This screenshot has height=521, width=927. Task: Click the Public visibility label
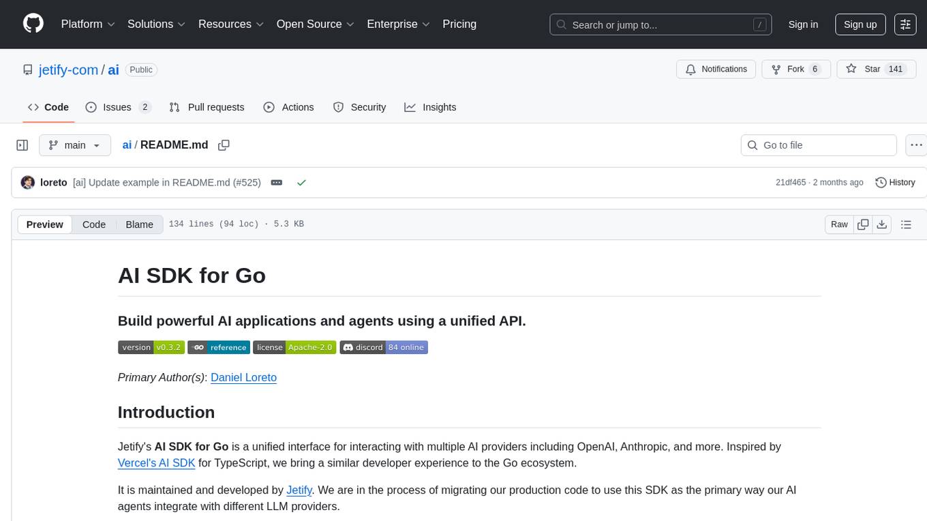(x=141, y=70)
